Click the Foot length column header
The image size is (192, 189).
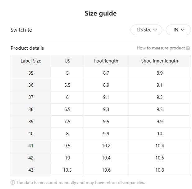pyautogui.click(x=106, y=61)
